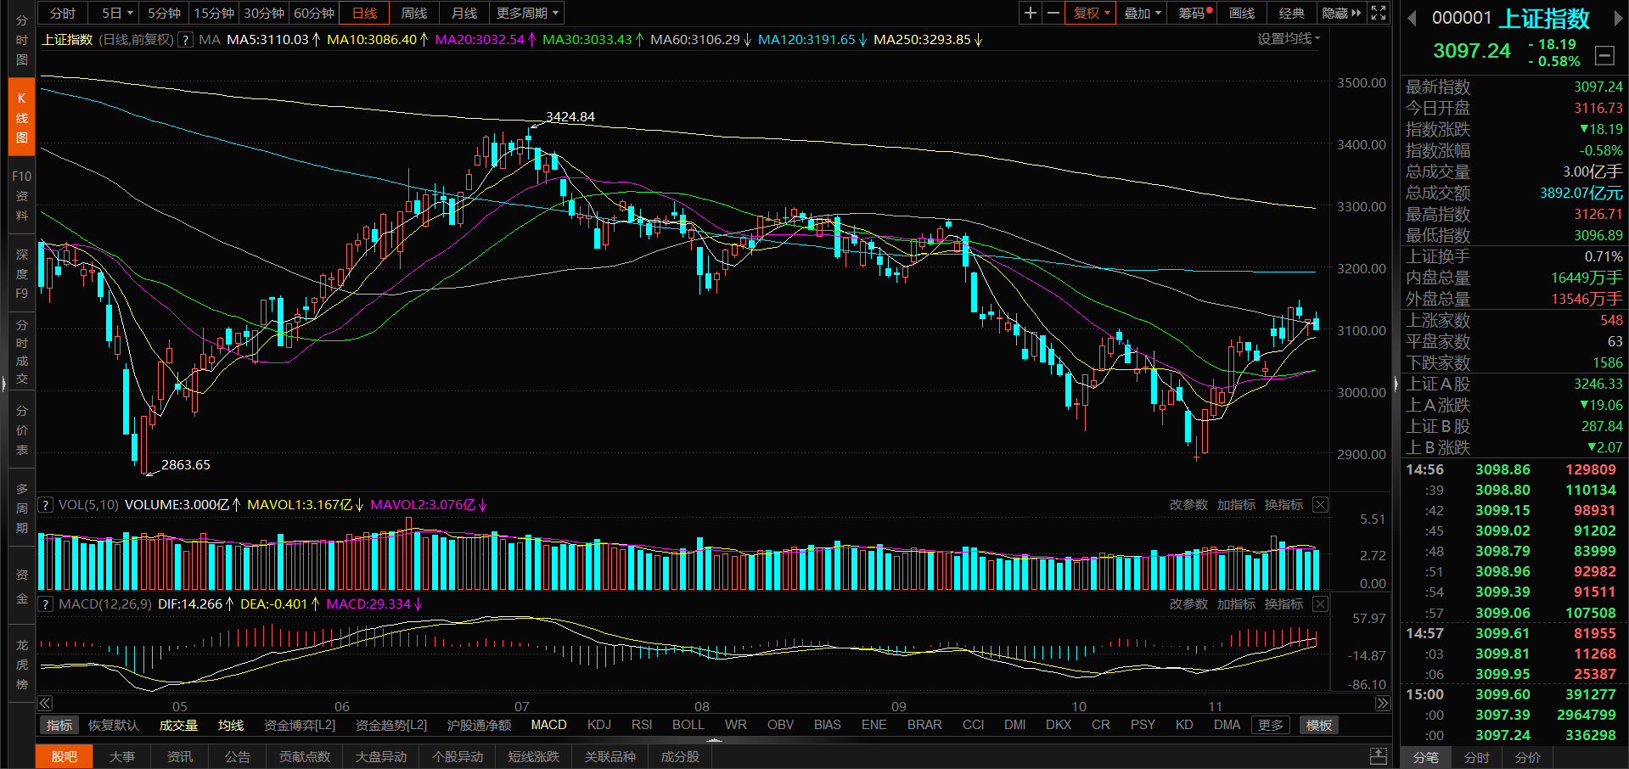Go to next stock with right arrow
The height and width of the screenshot is (769, 1629).
tap(1618, 19)
